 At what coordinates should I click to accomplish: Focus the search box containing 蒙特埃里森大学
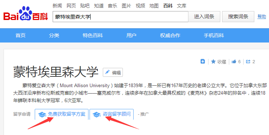(120, 16)
